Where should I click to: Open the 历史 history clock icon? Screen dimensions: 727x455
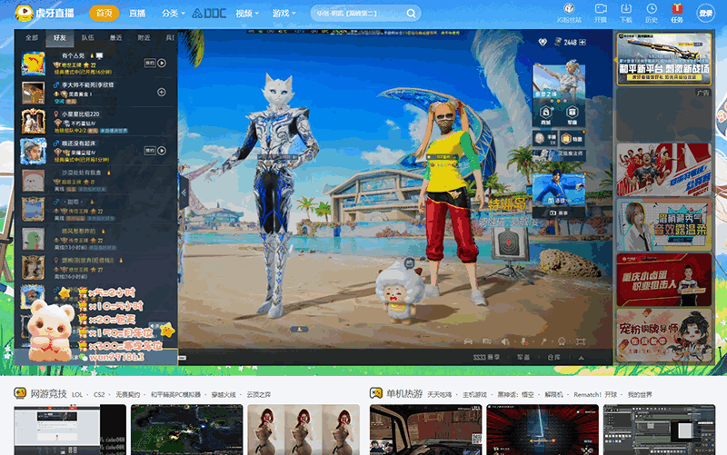pyautogui.click(x=652, y=13)
